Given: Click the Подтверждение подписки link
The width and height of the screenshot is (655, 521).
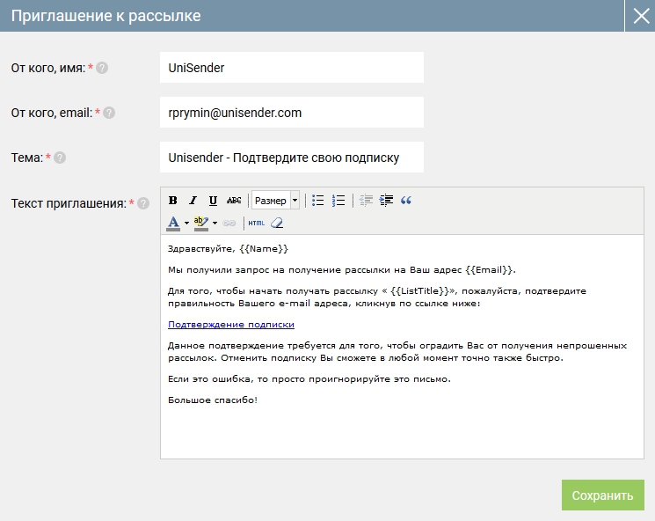Looking at the screenshot, I should pyautogui.click(x=230, y=325).
